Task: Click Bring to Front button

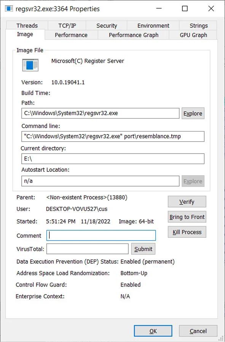Action: 187,217
